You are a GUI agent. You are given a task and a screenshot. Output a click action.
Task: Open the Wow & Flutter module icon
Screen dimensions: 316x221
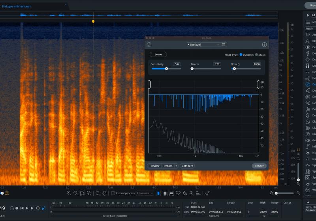(308, 190)
